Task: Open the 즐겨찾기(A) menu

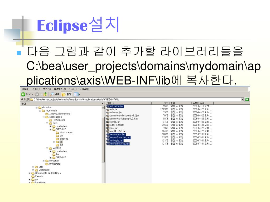Action: coord(60,89)
